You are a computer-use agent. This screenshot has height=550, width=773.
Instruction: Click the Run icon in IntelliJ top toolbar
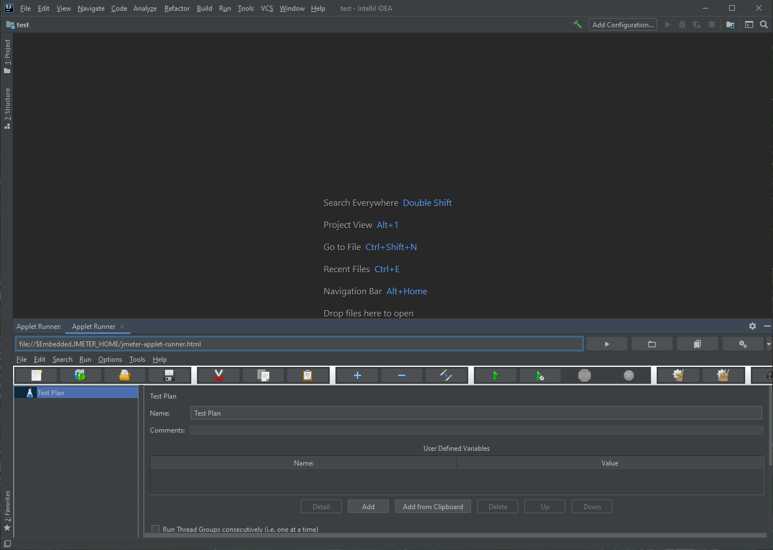[667, 24]
